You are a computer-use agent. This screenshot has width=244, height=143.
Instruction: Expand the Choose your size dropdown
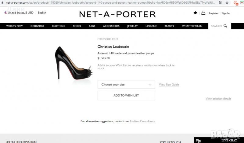pyautogui.click(x=126, y=85)
